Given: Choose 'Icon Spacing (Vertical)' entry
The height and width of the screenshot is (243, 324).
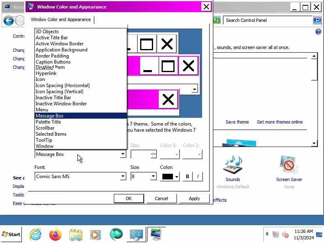Looking at the screenshot, I should pos(81,92).
